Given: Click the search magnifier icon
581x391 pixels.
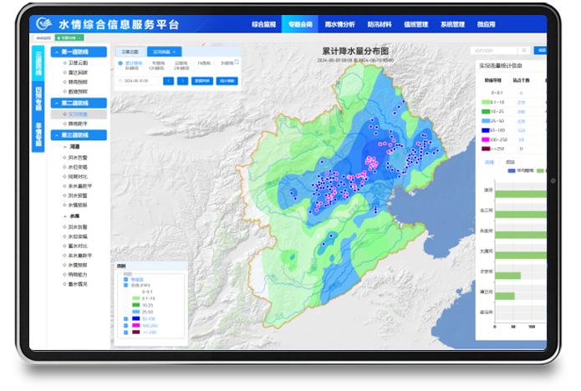Looking at the screenshot, I should pos(524,51).
